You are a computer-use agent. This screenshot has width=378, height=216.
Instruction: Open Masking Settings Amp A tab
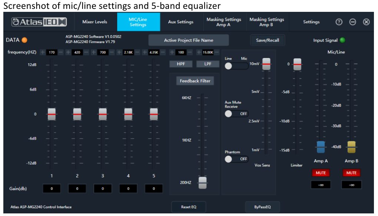(224, 22)
